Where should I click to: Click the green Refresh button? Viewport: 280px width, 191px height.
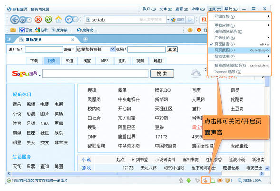48,19
